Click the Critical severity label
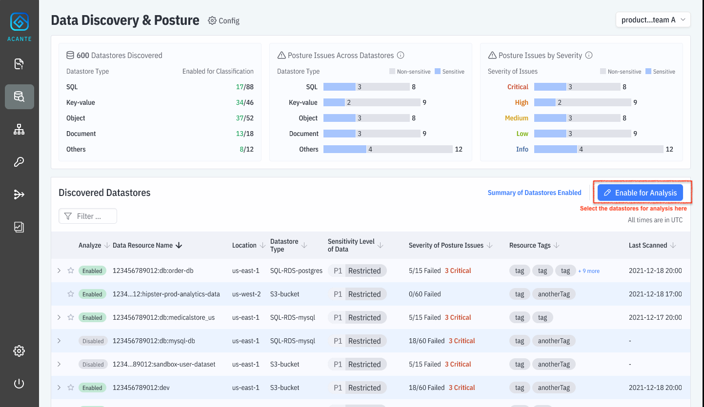 click(x=518, y=87)
